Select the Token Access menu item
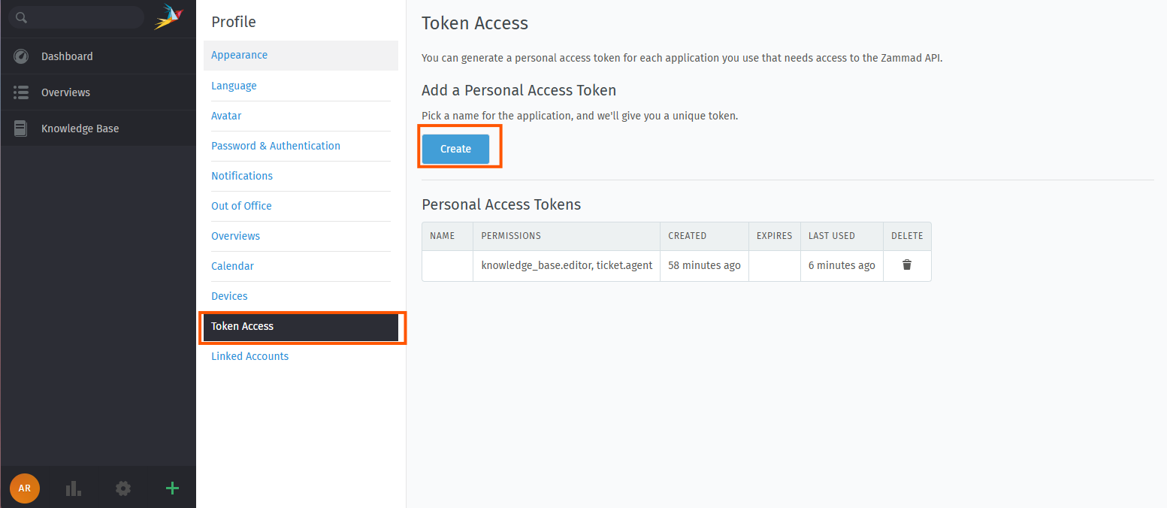The width and height of the screenshot is (1167, 508). coord(242,326)
